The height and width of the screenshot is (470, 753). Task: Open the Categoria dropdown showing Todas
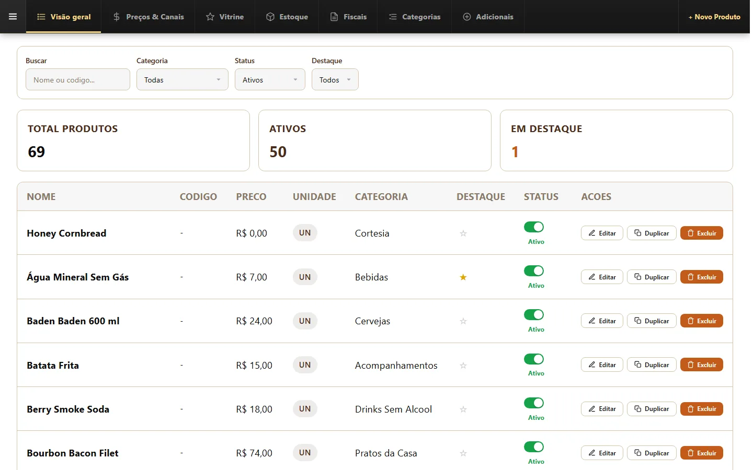[x=182, y=79]
